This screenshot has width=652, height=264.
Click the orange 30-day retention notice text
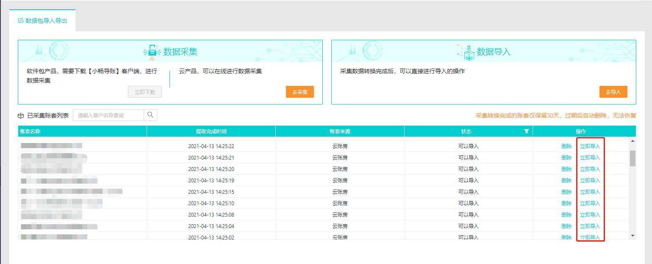pos(556,115)
